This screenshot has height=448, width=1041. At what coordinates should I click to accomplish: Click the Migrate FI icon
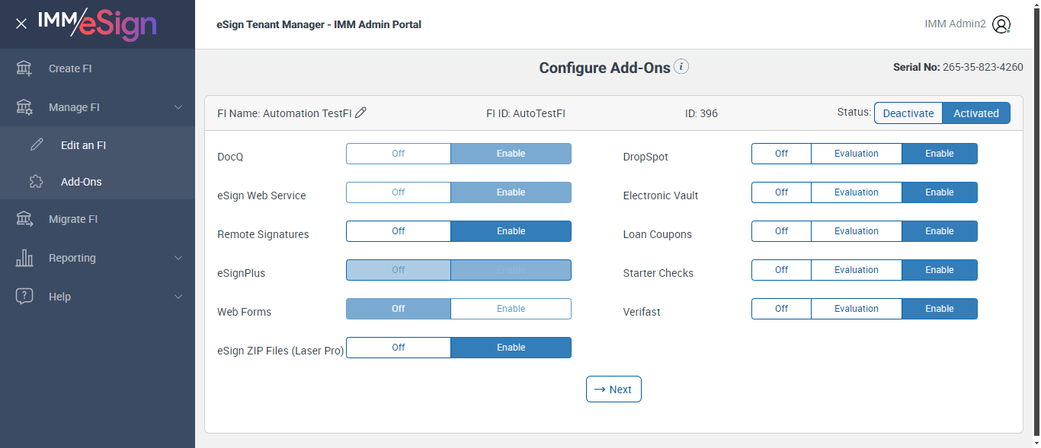[24, 219]
